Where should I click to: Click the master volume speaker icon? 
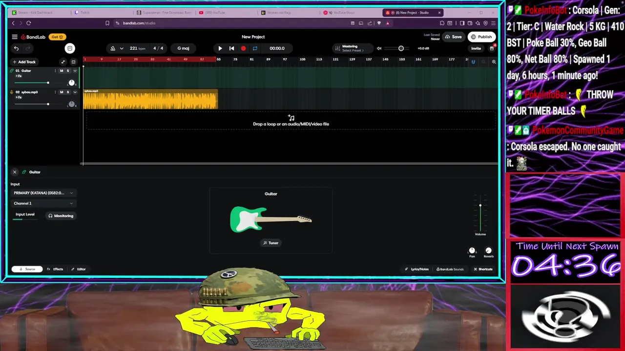[x=379, y=48]
